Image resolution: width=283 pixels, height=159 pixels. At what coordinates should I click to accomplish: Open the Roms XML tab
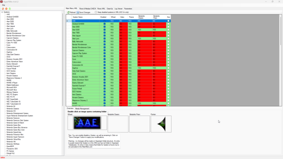(x=101, y=9)
